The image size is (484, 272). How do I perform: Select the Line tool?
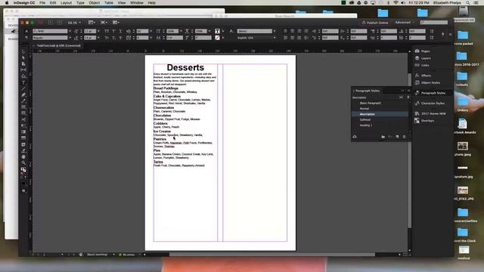(x=23, y=89)
